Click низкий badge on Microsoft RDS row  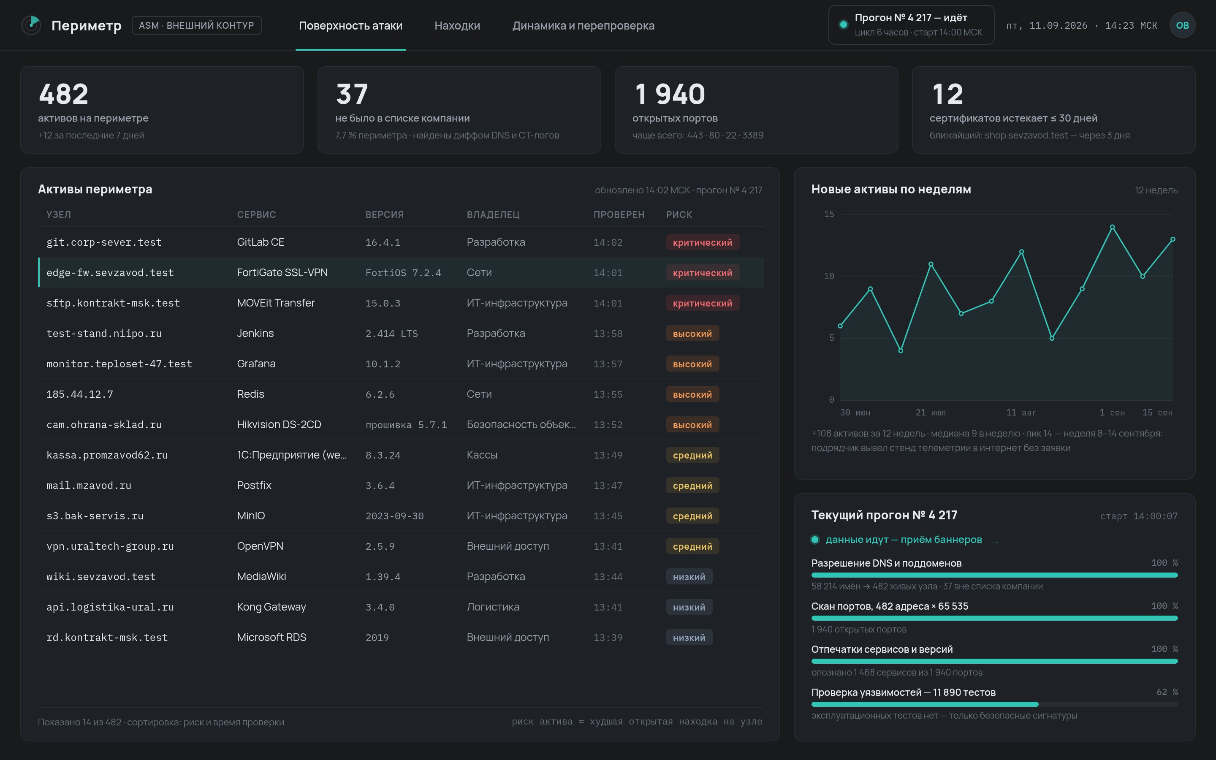click(x=689, y=638)
